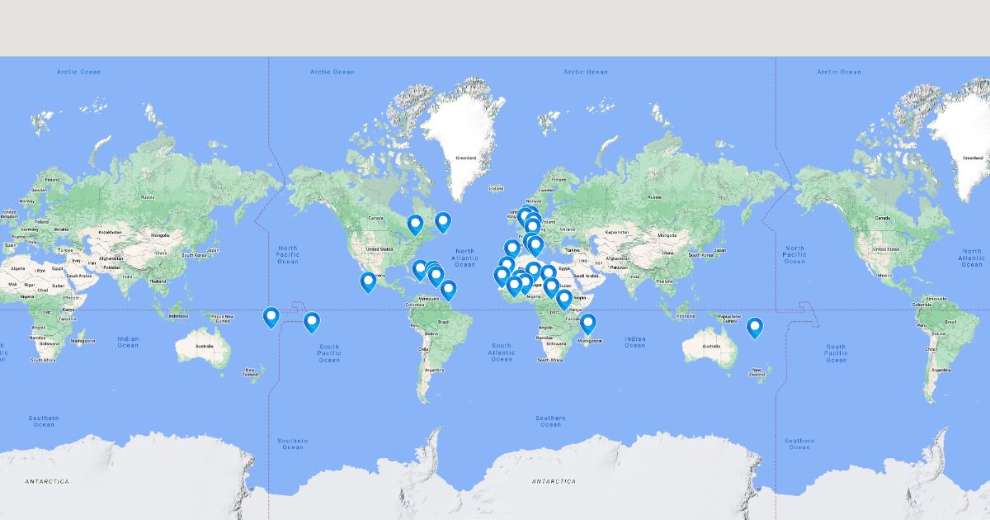The width and height of the screenshot is (990, 520).
Task: Click the uncovered Libya country label
Action: 39,271
